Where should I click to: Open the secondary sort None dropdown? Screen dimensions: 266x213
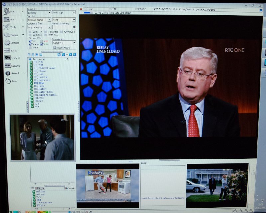[x=64, y=20]
